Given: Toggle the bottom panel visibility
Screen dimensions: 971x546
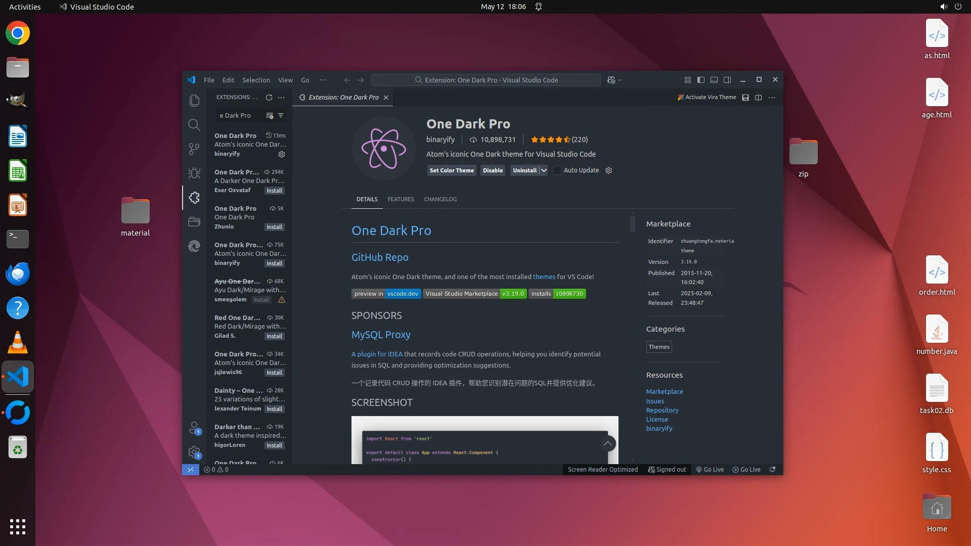Looking at the screenshot, I should [x=714, y=80].
